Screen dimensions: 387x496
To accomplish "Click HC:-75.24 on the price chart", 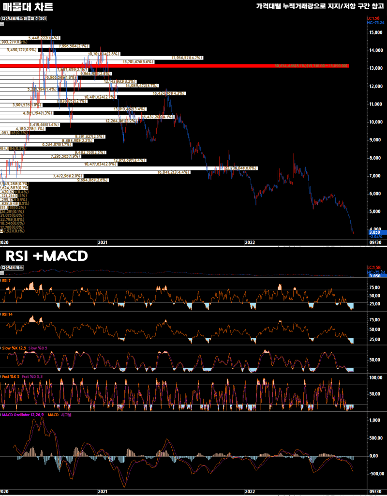I will tap(374, 23).
